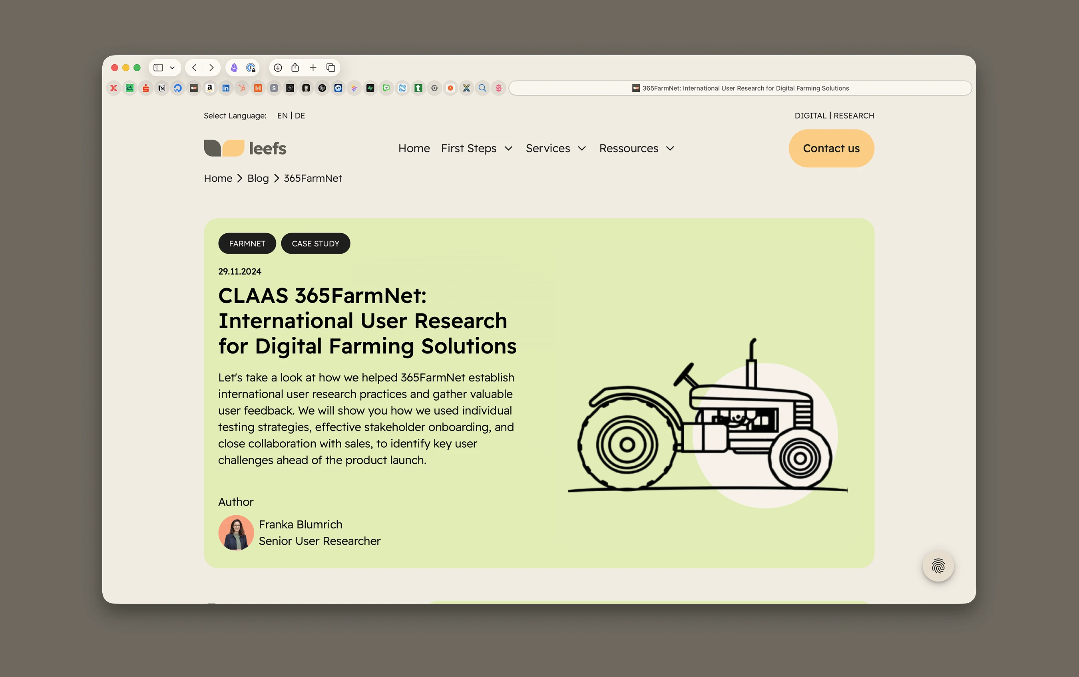This screenshot has width=1079, height=677.
Task: Show downloads with the download icon
Action: [278, 68]
